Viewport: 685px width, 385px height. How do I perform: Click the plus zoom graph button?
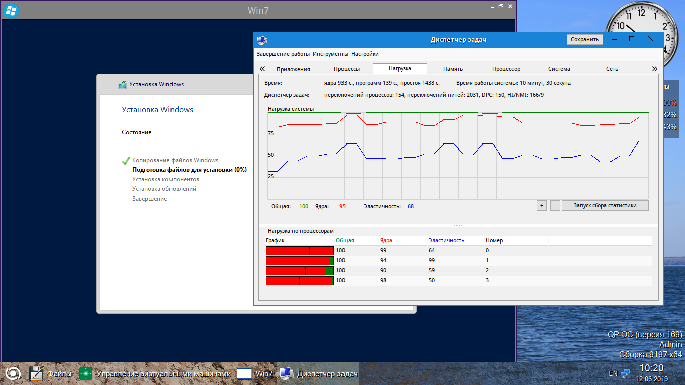point(541,205)
